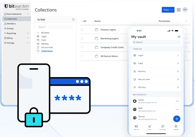Select the HR Secure Notes checkbox

[82, 56]
